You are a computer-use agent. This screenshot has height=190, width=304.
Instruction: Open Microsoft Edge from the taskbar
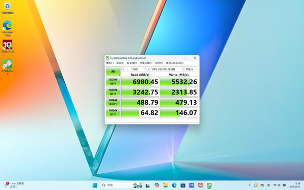(174, 185)
